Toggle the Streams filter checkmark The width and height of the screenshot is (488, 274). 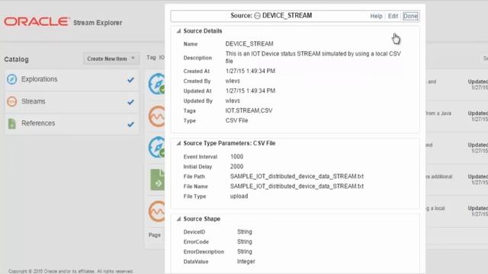coord(130,102)
